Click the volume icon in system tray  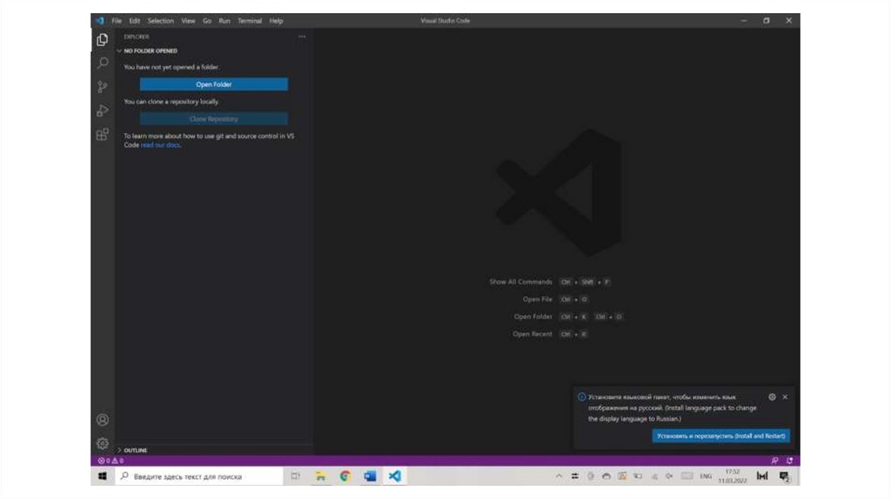(669, 476)
